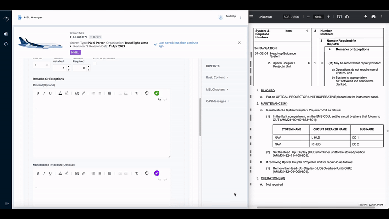This screenshot has height=219, width=389.
Task: Expand the Basic Content section
Action: [x=217, y=77]
